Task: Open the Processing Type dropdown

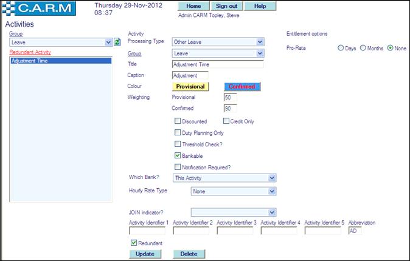Action: pos(218,42)
